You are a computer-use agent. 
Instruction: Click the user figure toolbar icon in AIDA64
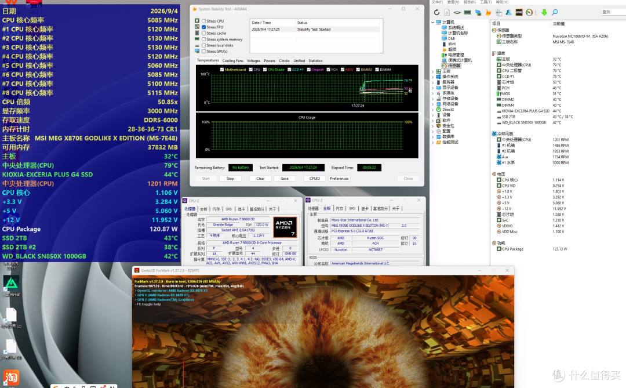509,13
